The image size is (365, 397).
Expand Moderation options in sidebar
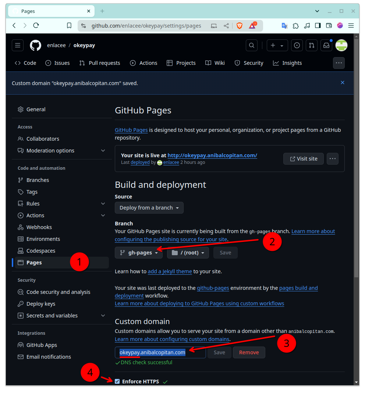tap(62, 151)
